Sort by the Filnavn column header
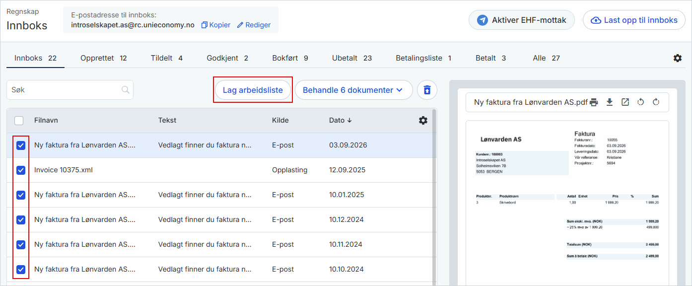 (x=46, y=120)
